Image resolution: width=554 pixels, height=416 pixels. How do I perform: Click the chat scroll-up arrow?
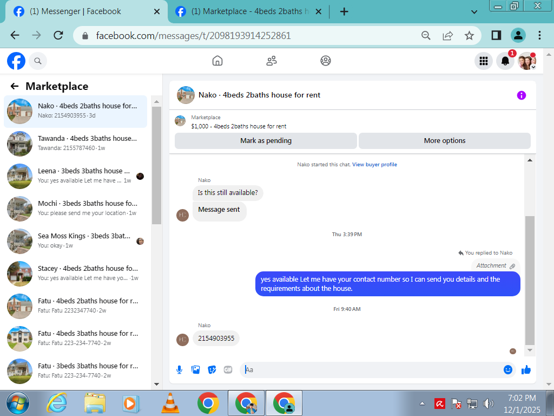[x=530, y=160]
